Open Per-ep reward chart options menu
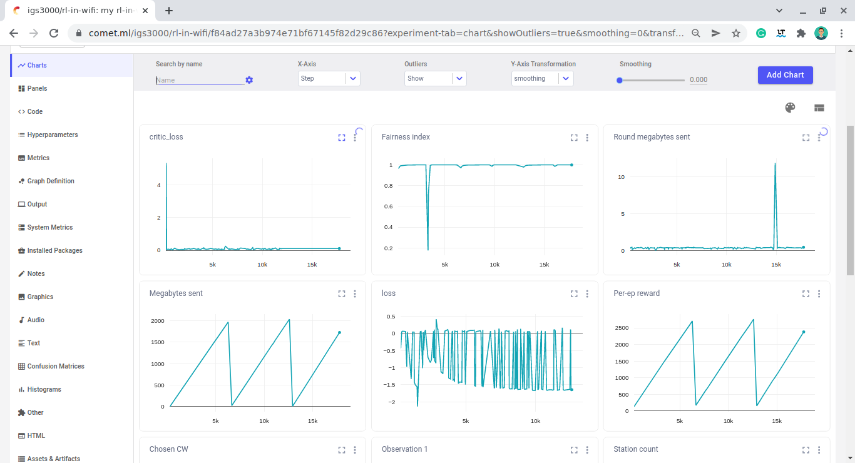 (819, 293)
